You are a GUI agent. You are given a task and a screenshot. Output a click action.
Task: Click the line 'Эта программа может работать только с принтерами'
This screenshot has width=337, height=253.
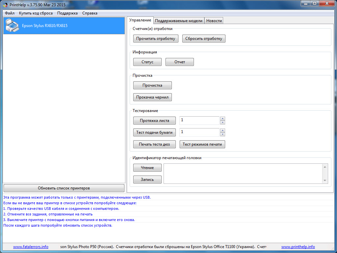(77, 197)
